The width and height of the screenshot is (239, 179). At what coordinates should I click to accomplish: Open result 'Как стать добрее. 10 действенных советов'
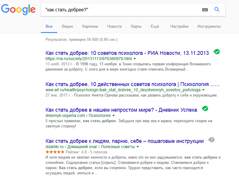click(x=132, y=84)
